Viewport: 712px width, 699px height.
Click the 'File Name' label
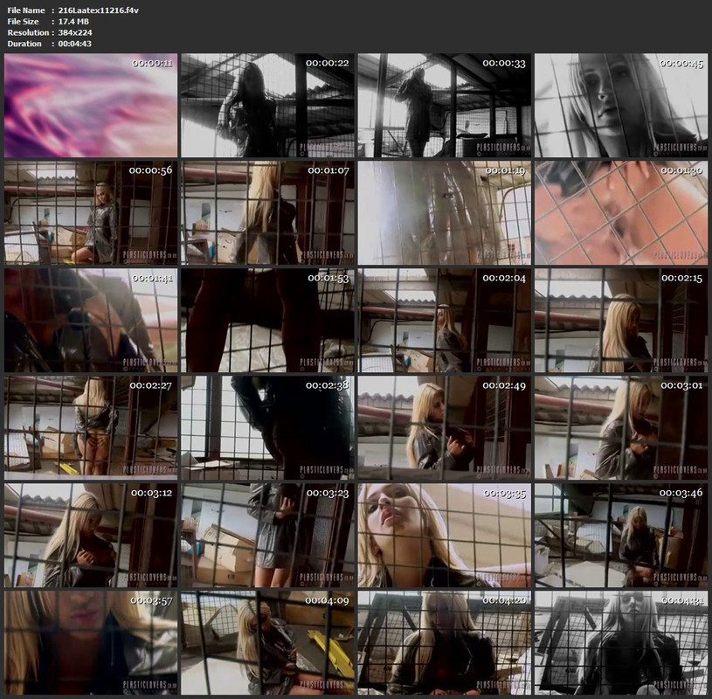26,10
